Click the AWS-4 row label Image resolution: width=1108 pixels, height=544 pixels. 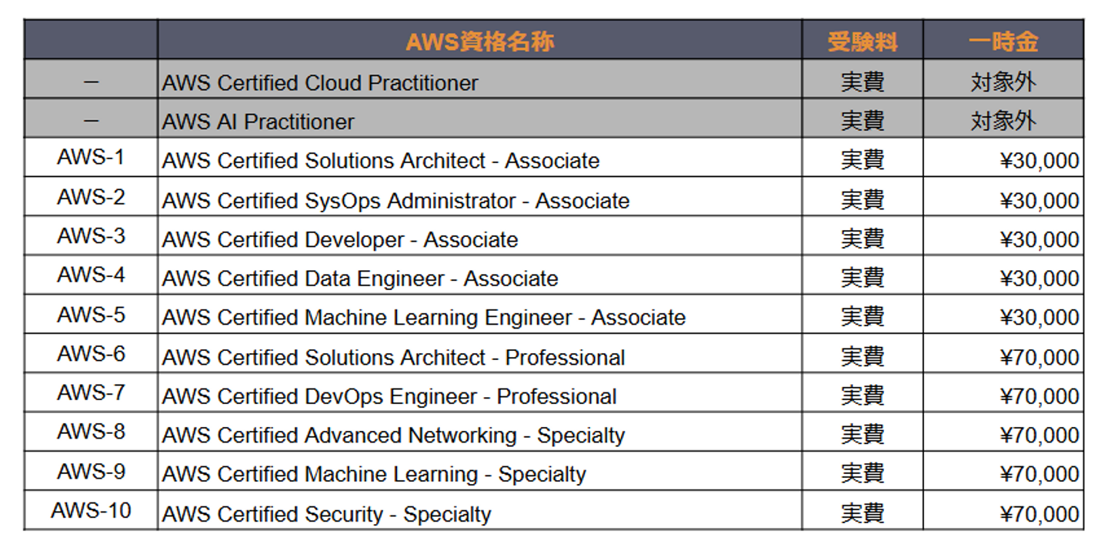click(x=91, y=275)
